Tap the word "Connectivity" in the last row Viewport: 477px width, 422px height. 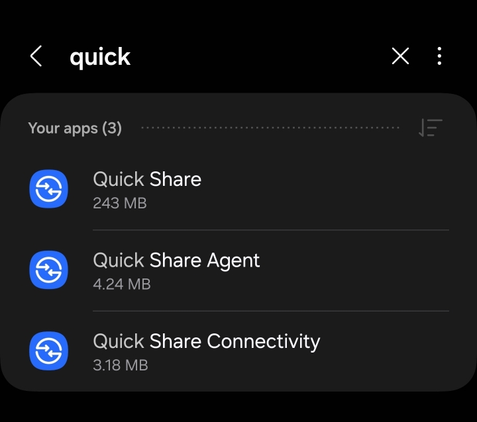point(264,341)
